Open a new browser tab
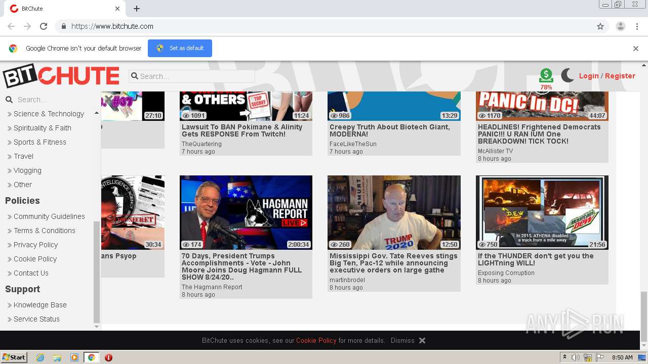 tap(137, 9)
